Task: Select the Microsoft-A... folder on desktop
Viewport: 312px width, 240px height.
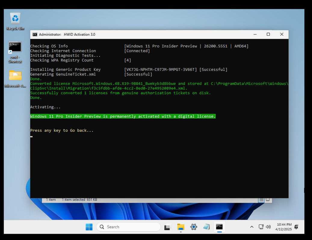Action: (x=15, y=79)
